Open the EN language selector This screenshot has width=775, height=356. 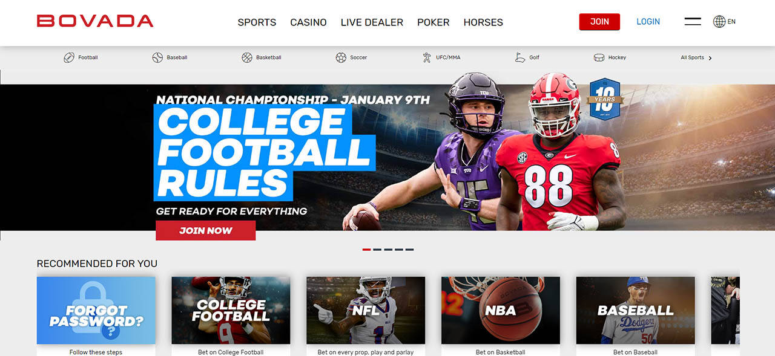point(731,22)
